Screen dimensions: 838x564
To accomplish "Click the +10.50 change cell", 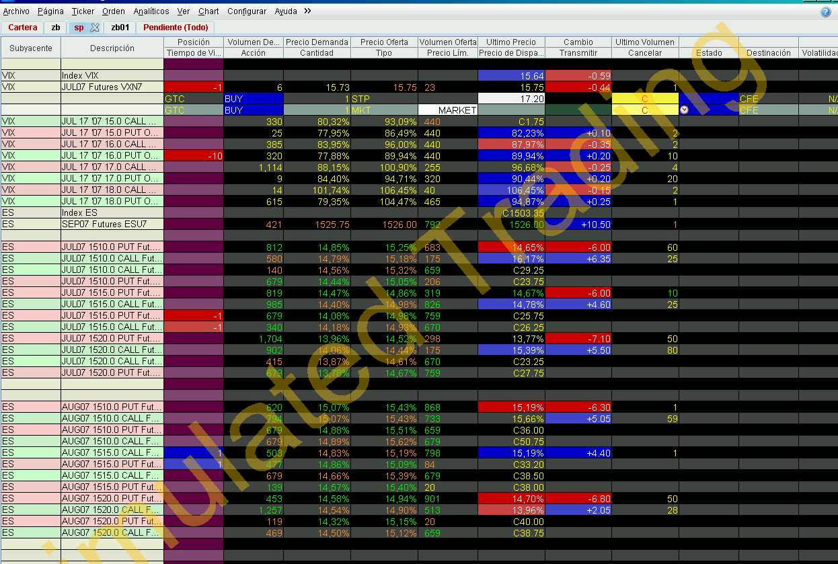I will point(578,225).
